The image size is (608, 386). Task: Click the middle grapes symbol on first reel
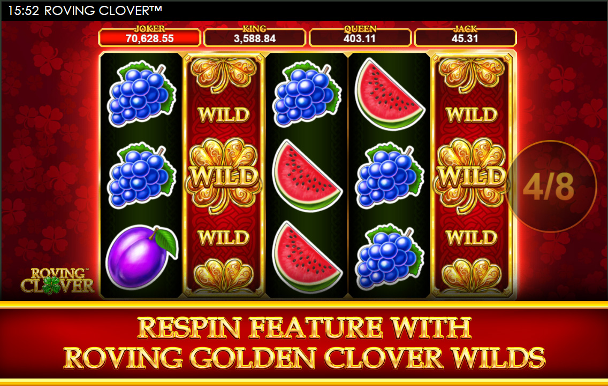coord(141,175)
